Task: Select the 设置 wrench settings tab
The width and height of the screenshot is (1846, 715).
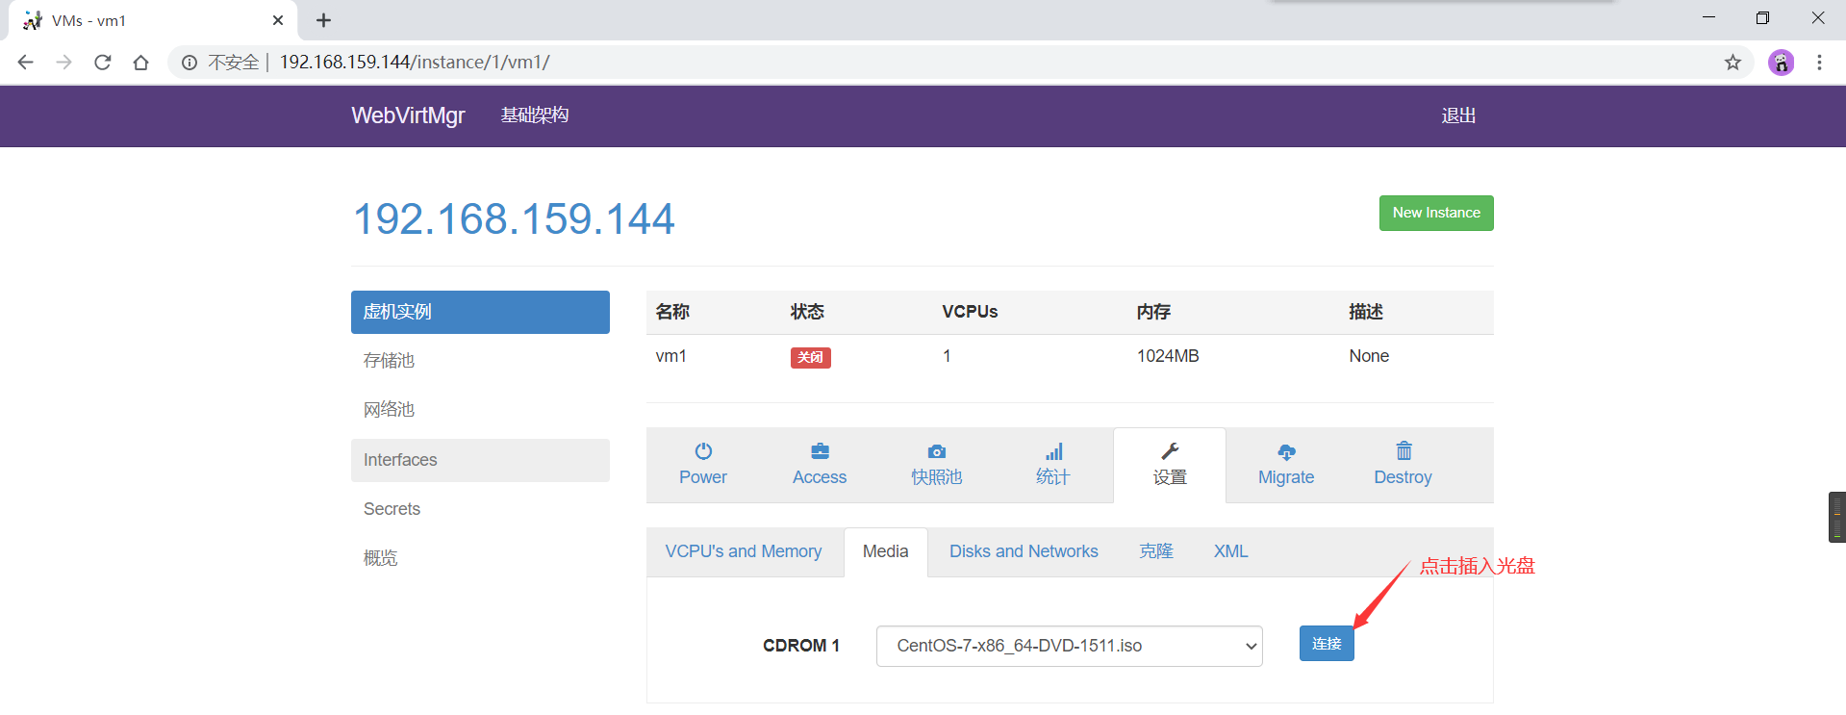Action: point(1170,465)
